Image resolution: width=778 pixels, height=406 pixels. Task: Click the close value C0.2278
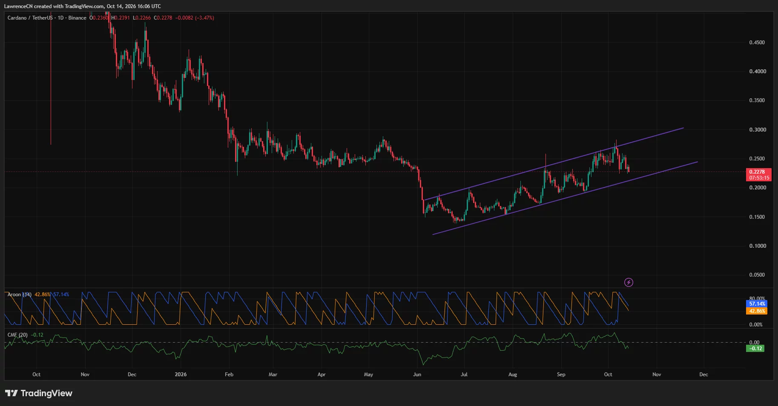[x=163, y=18]
